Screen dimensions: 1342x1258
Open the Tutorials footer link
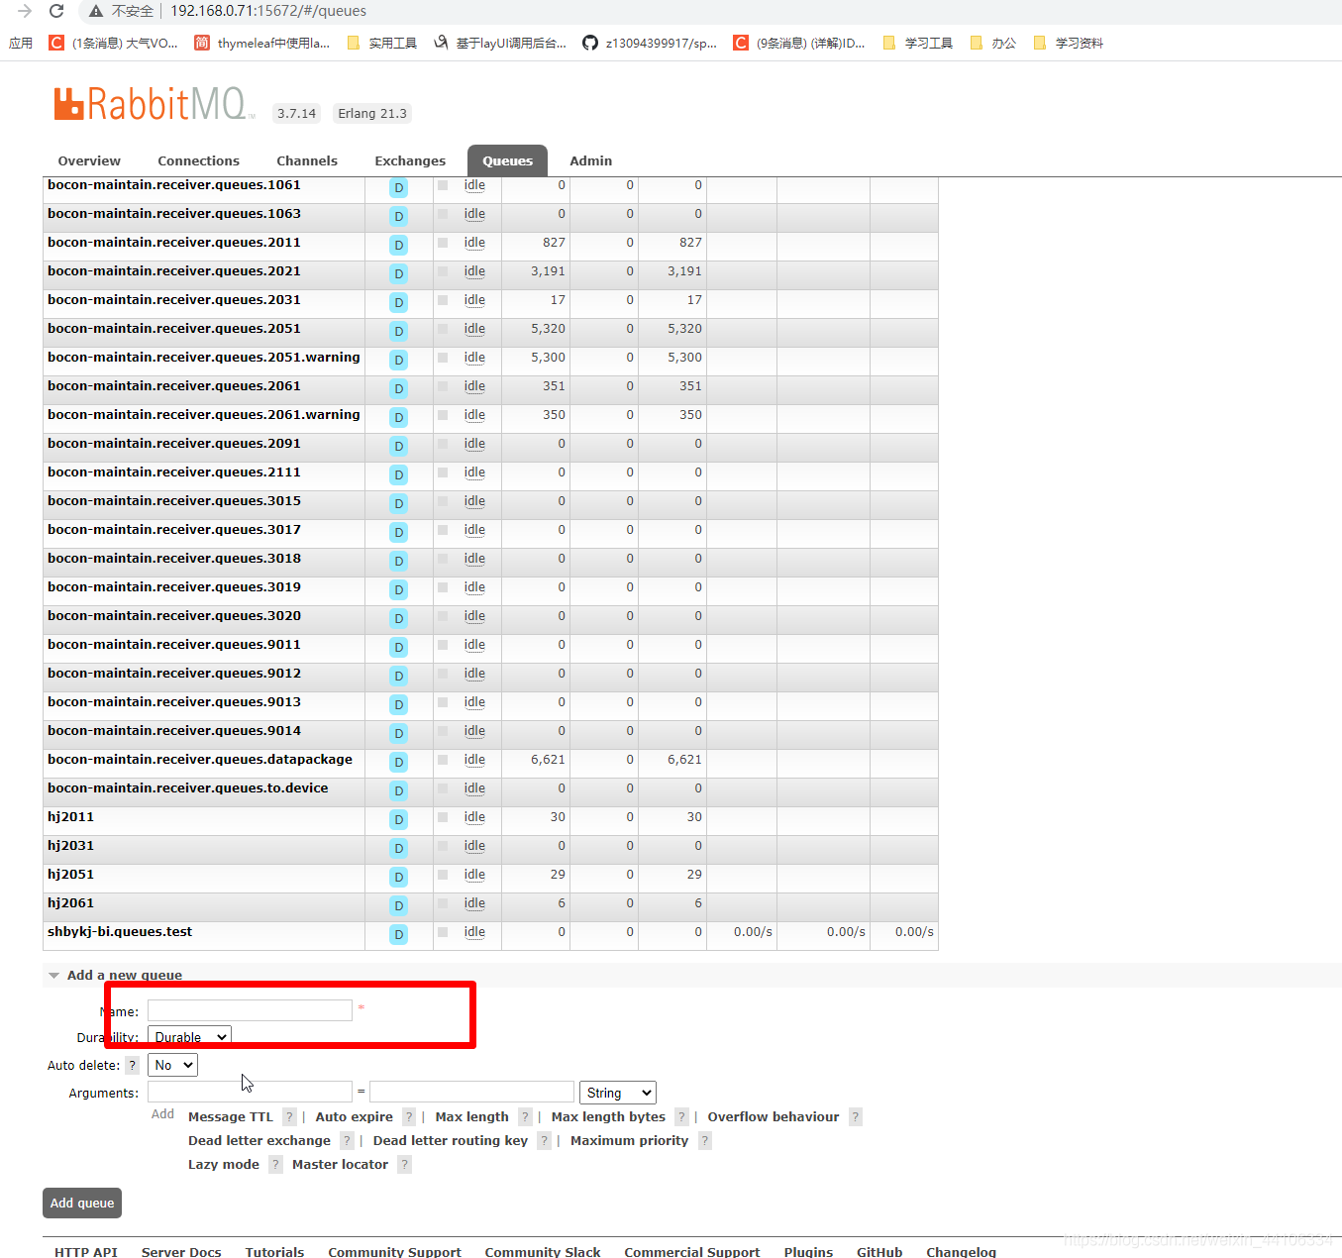(x=274, y=1252)
